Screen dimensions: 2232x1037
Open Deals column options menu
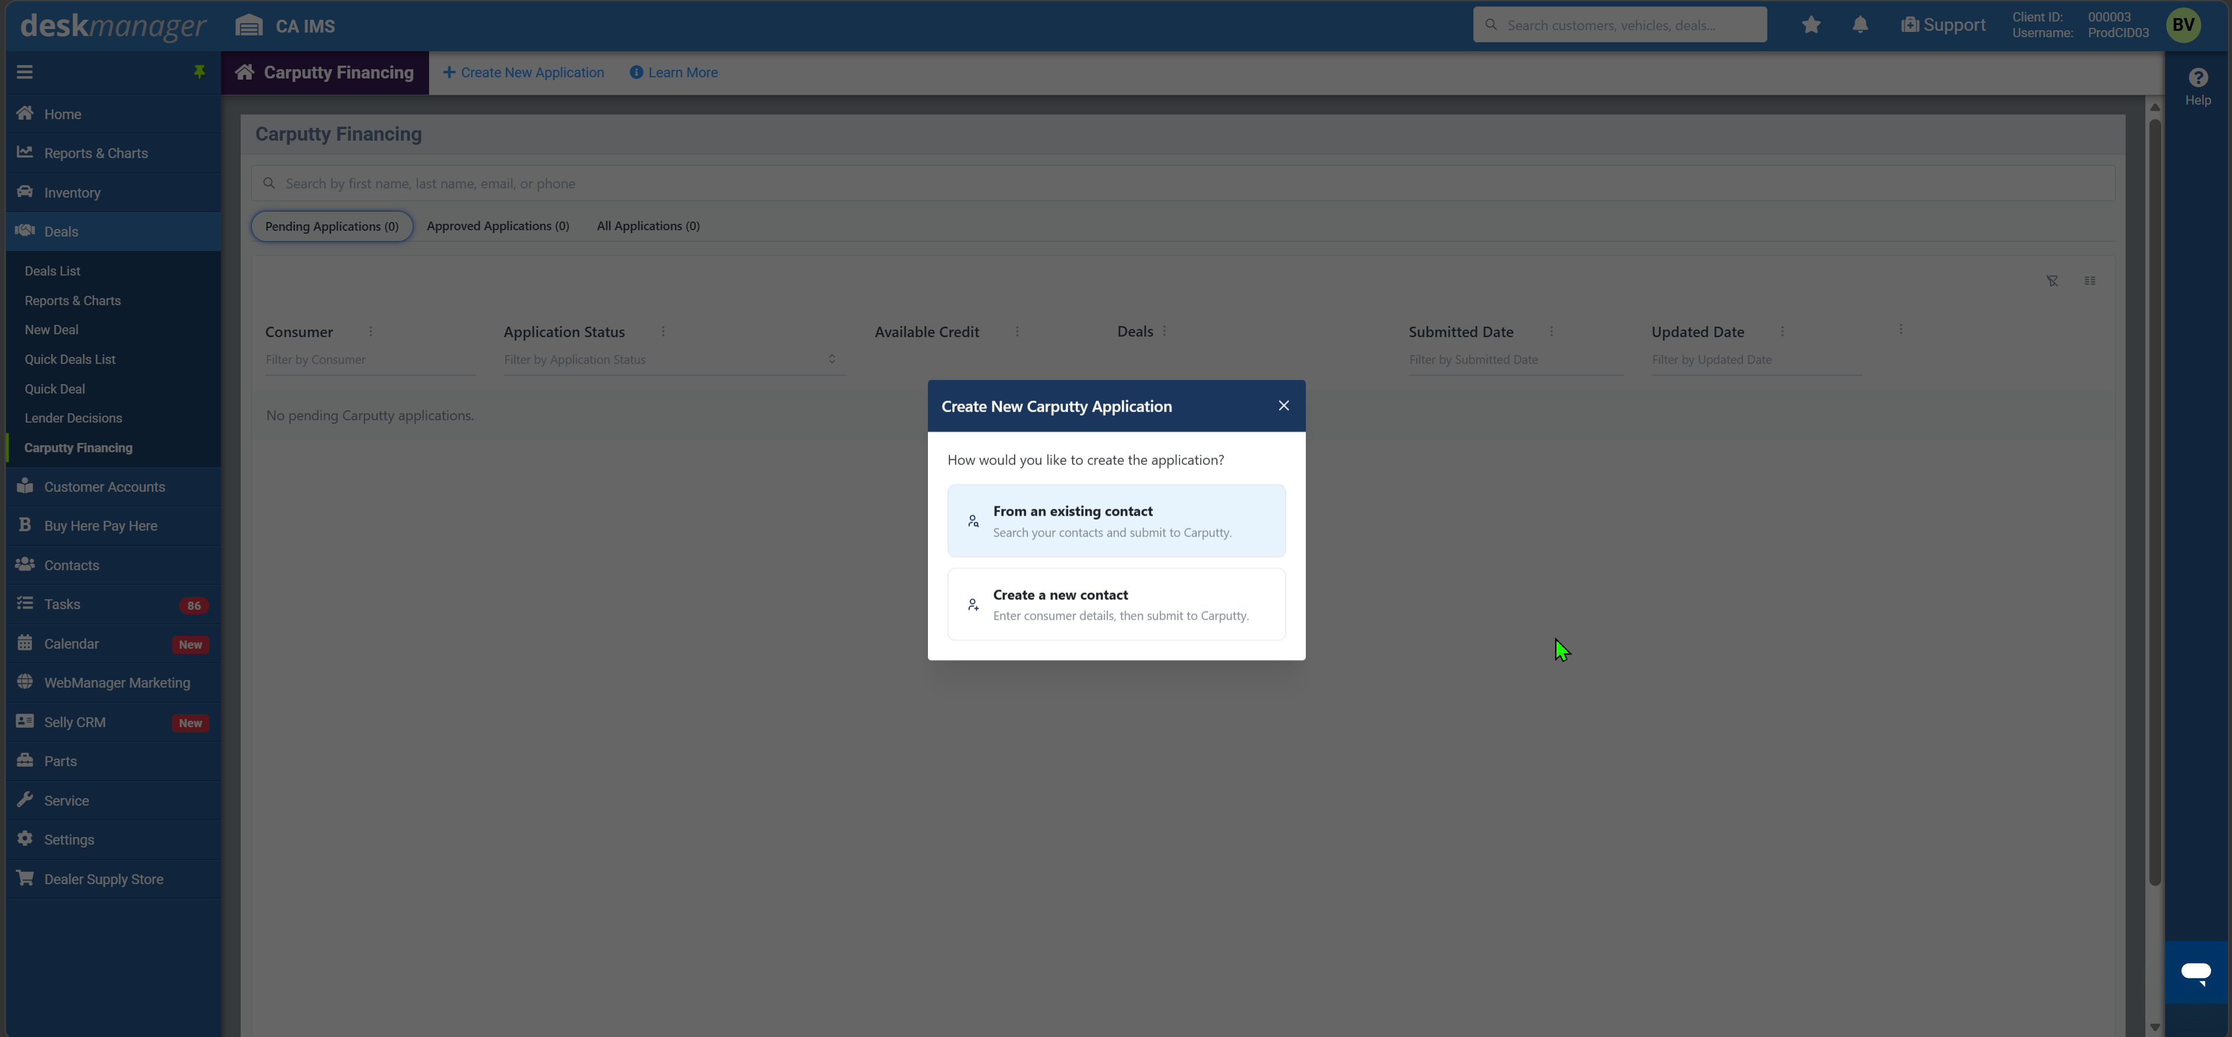tap(1165, 331)
